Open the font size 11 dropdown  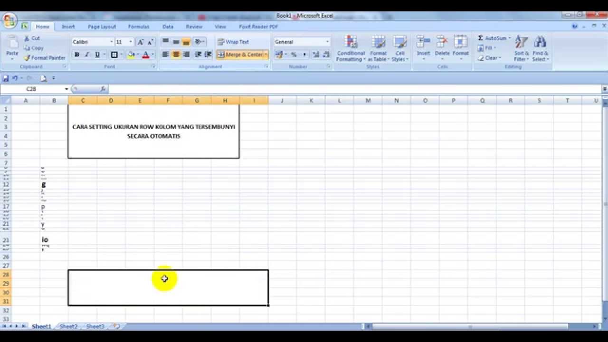pos(131,42)
